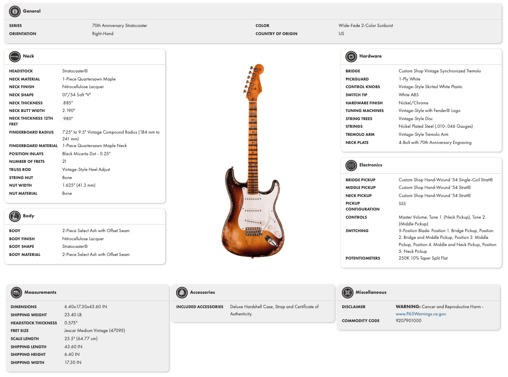This screenshot has width=508, height=377.
Task: Click the 'SSS' pickup configuration value
Action: pyautogui.click(x=402, y=203)
